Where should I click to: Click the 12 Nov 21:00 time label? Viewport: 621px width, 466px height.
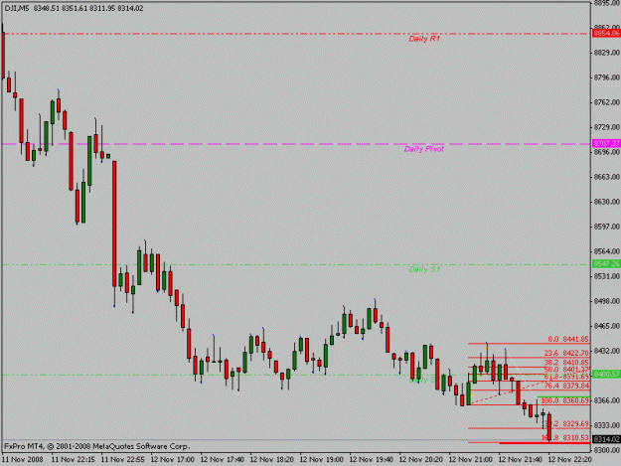(471, 460)
